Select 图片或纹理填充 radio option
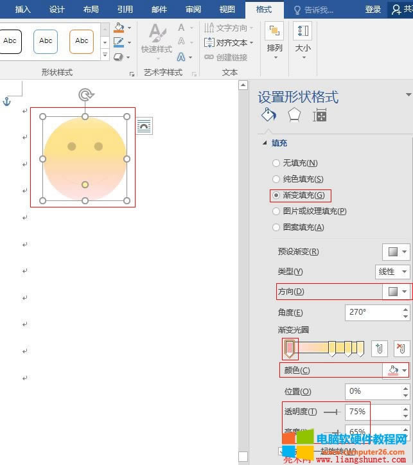The image size is (413, 465). click(x=277, y=211)
